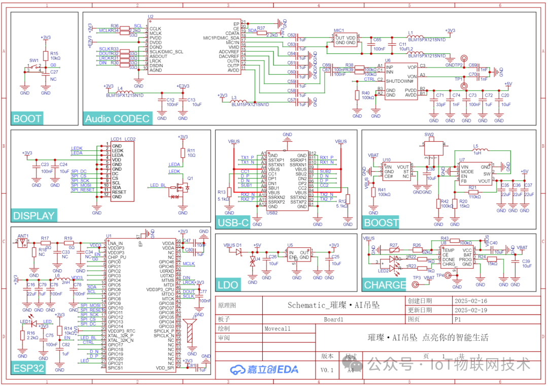This screenshot has height=386, width=548.
Task: Select the U5 LDO regulator chip
Action: click(298, 255)
